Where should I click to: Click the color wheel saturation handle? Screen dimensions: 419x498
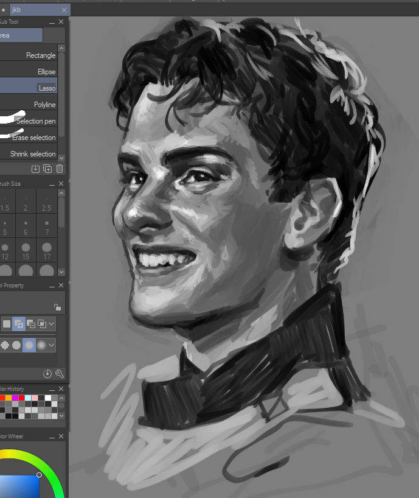(x=39, y=475)
